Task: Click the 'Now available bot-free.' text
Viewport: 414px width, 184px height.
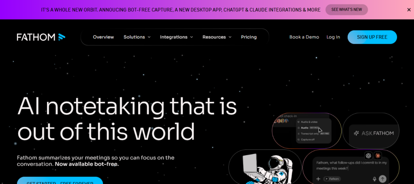Action: pyautogui.click(x=87, y=164)
